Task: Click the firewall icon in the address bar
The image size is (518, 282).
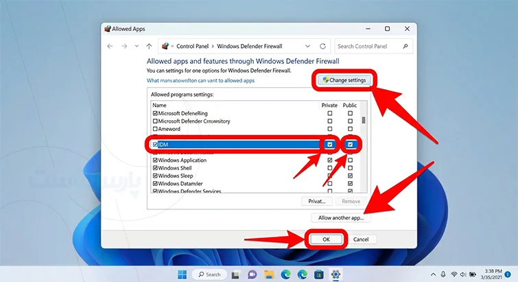Action: point(165,46)
